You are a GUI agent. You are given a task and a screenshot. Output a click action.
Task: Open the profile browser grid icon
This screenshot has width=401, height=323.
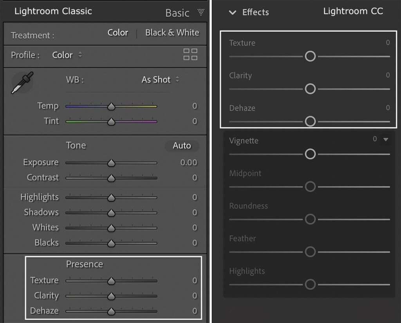[x=190, y=55]
